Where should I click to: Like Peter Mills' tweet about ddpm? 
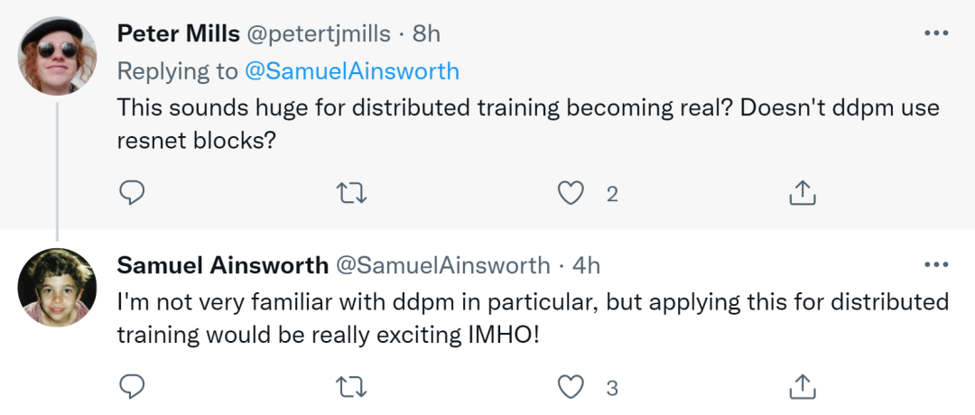[x=570, y=192]
